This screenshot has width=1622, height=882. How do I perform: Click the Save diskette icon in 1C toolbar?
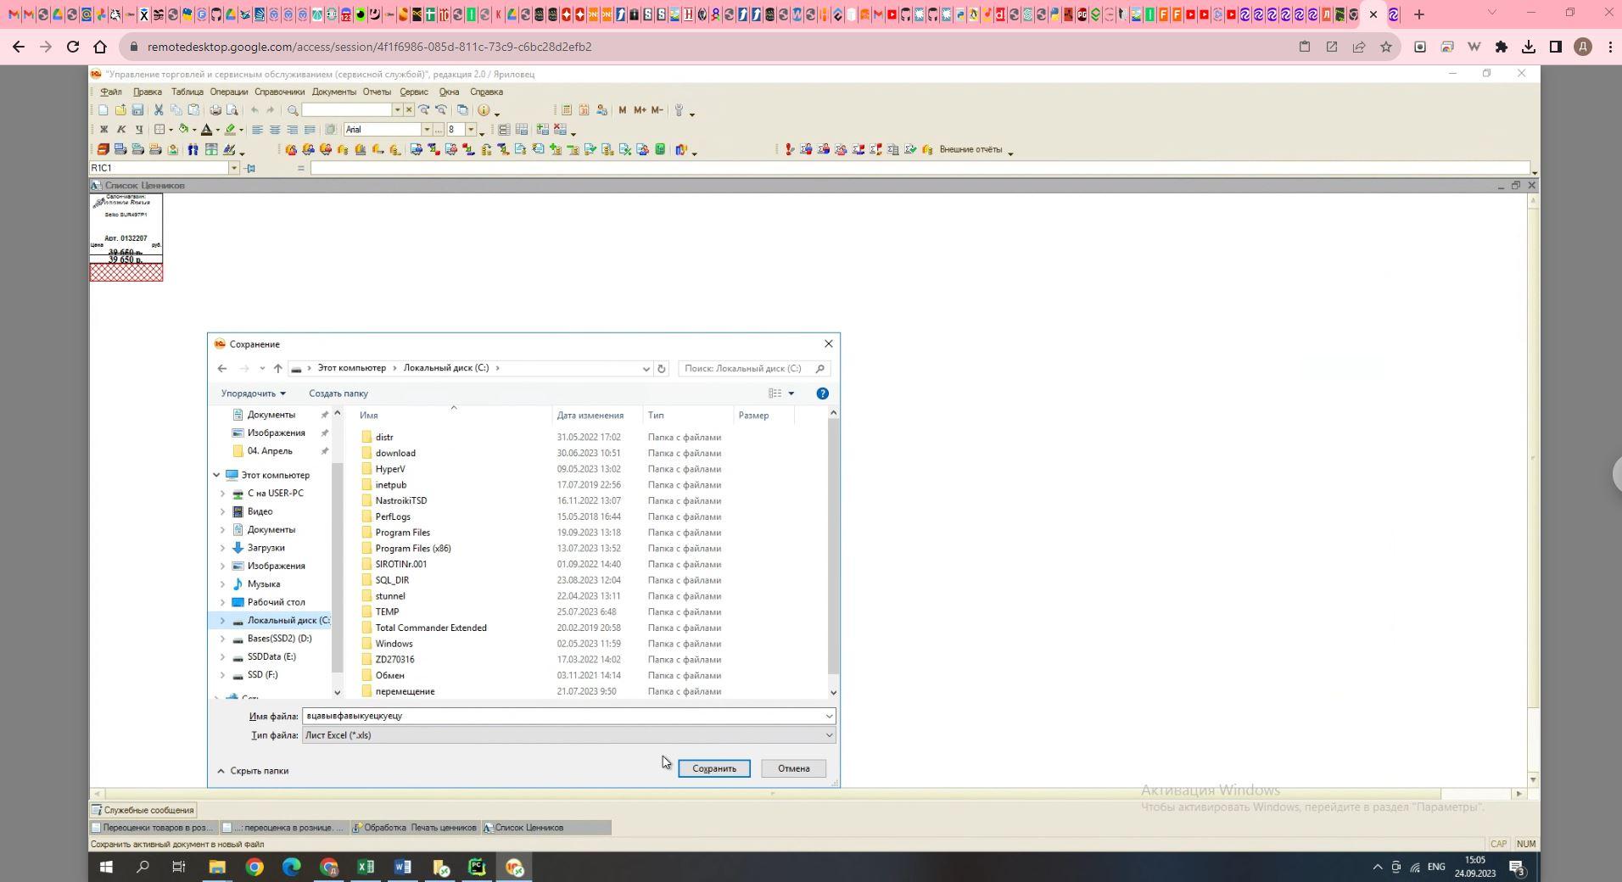point(137,110)
